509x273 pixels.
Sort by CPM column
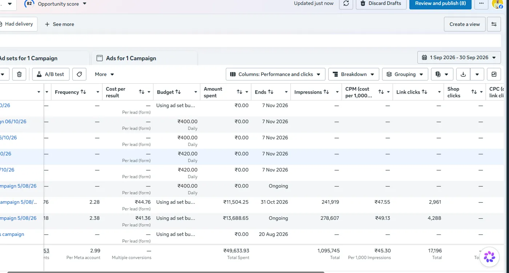(381, 92)
